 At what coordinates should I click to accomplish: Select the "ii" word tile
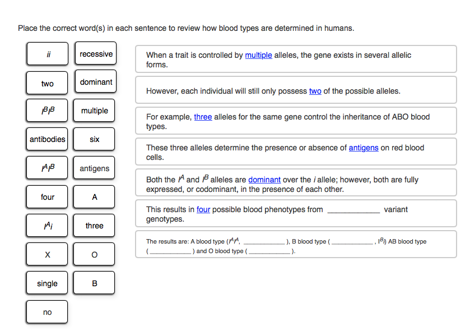[x=47, y=54]
